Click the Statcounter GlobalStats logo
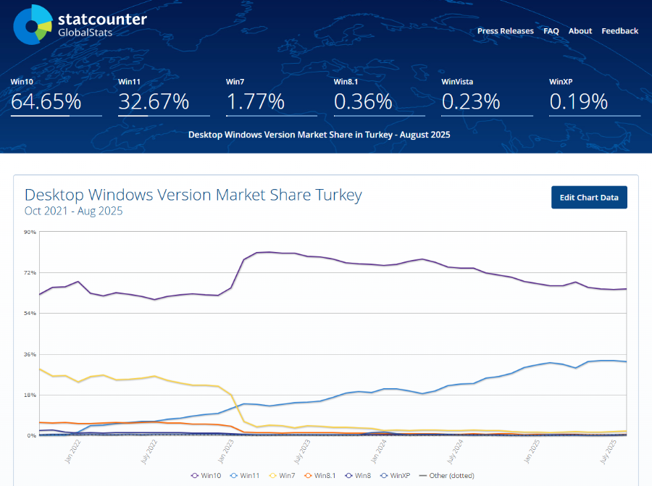The height and width of the screenshot is (486, 652). [x=80, y=25]
